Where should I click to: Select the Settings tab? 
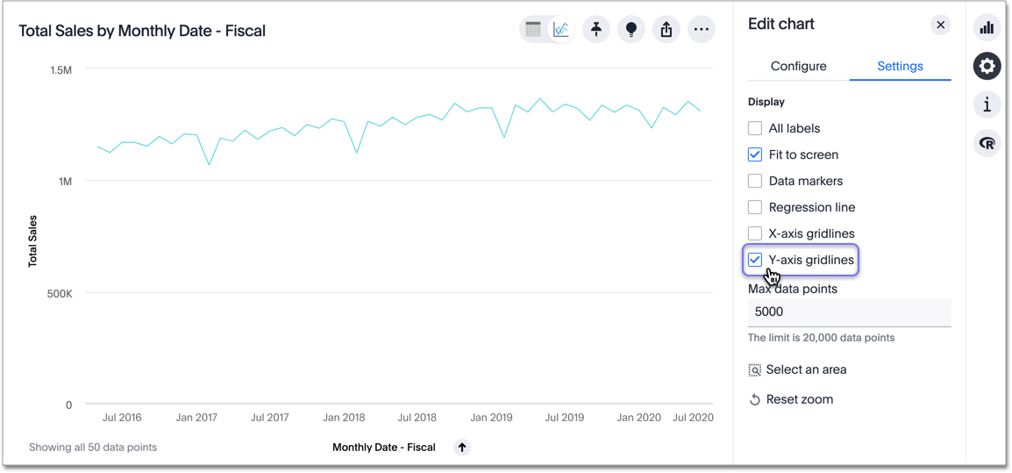[x=900, y=66]
